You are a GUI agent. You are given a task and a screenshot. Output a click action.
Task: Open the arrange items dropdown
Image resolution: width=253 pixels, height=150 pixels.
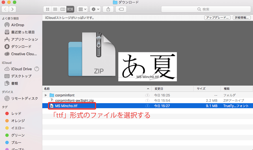click(82, 9)
